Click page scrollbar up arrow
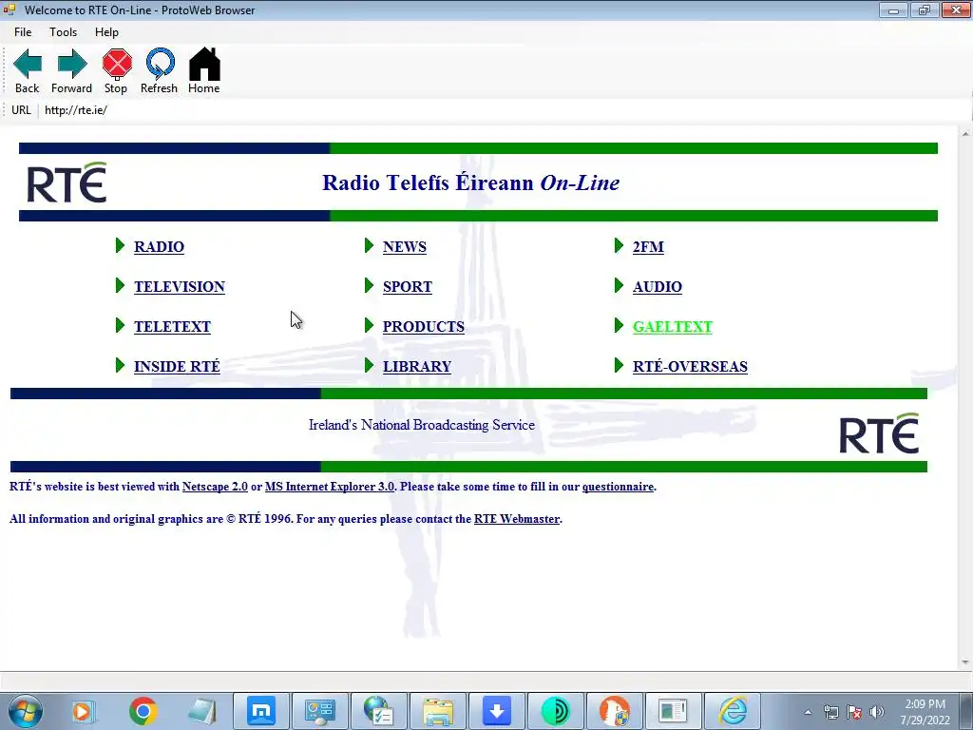This screenshot has width=973, height=730. (965, 133)
